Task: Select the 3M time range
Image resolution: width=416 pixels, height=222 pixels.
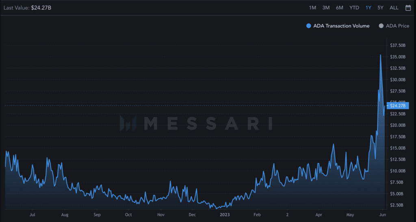Action: coord(326,8)
